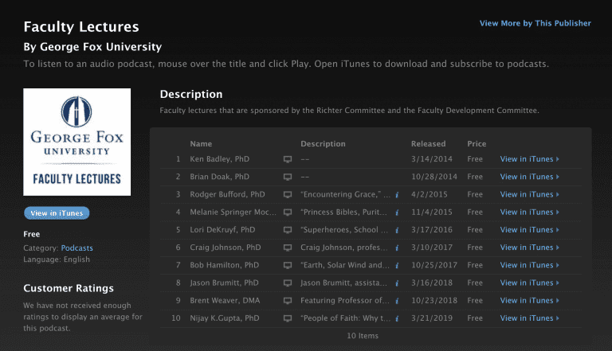612x351 pixels.
Task: Click the video icon for Nijay K.Gupta, PhD
Action: click(288, 318)
